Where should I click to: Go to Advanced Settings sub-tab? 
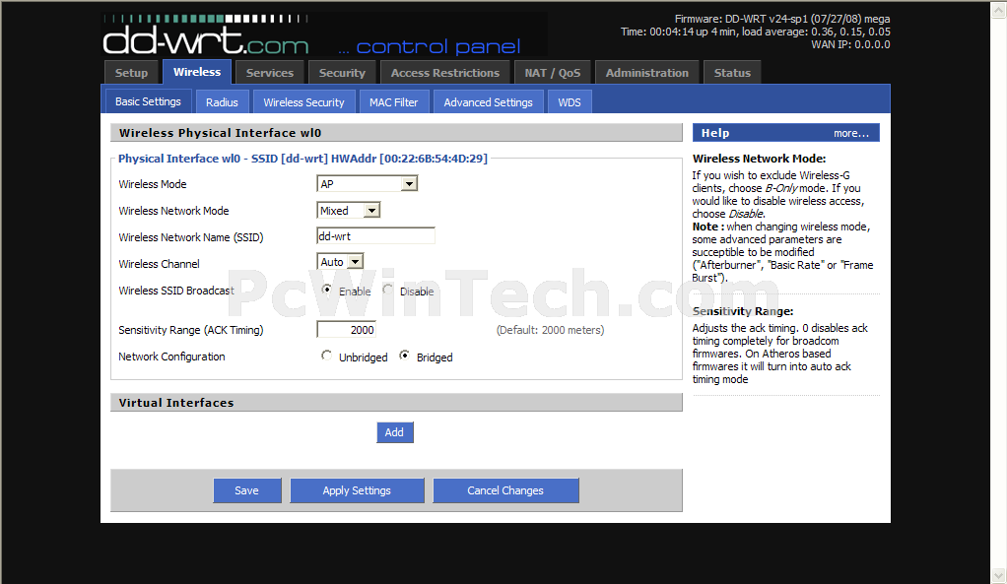[488, 102]
